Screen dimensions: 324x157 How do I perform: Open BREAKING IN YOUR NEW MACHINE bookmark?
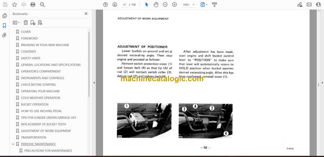point(45,45)
